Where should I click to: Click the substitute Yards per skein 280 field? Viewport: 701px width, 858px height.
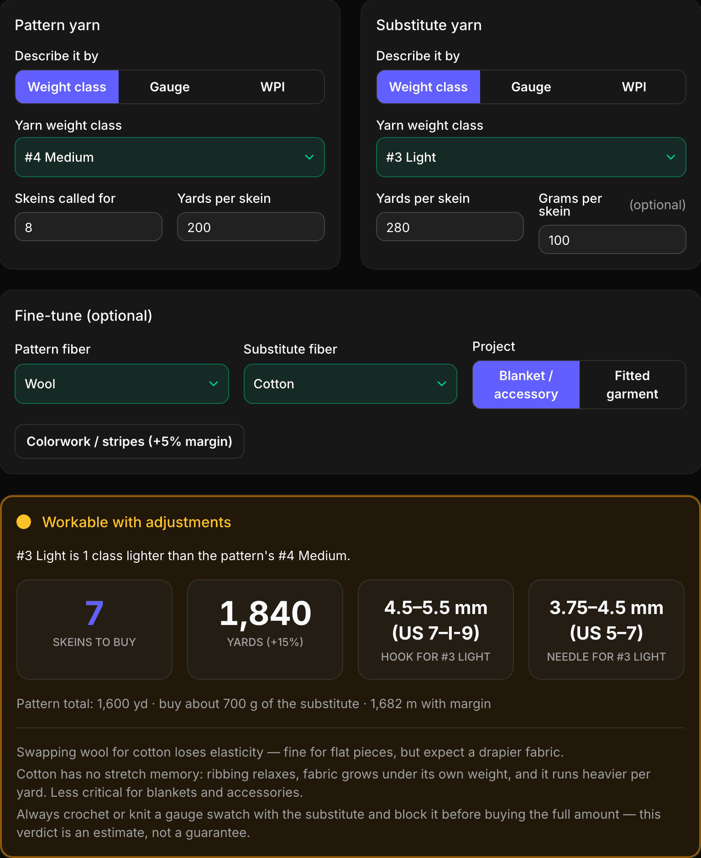click(450, 227)
